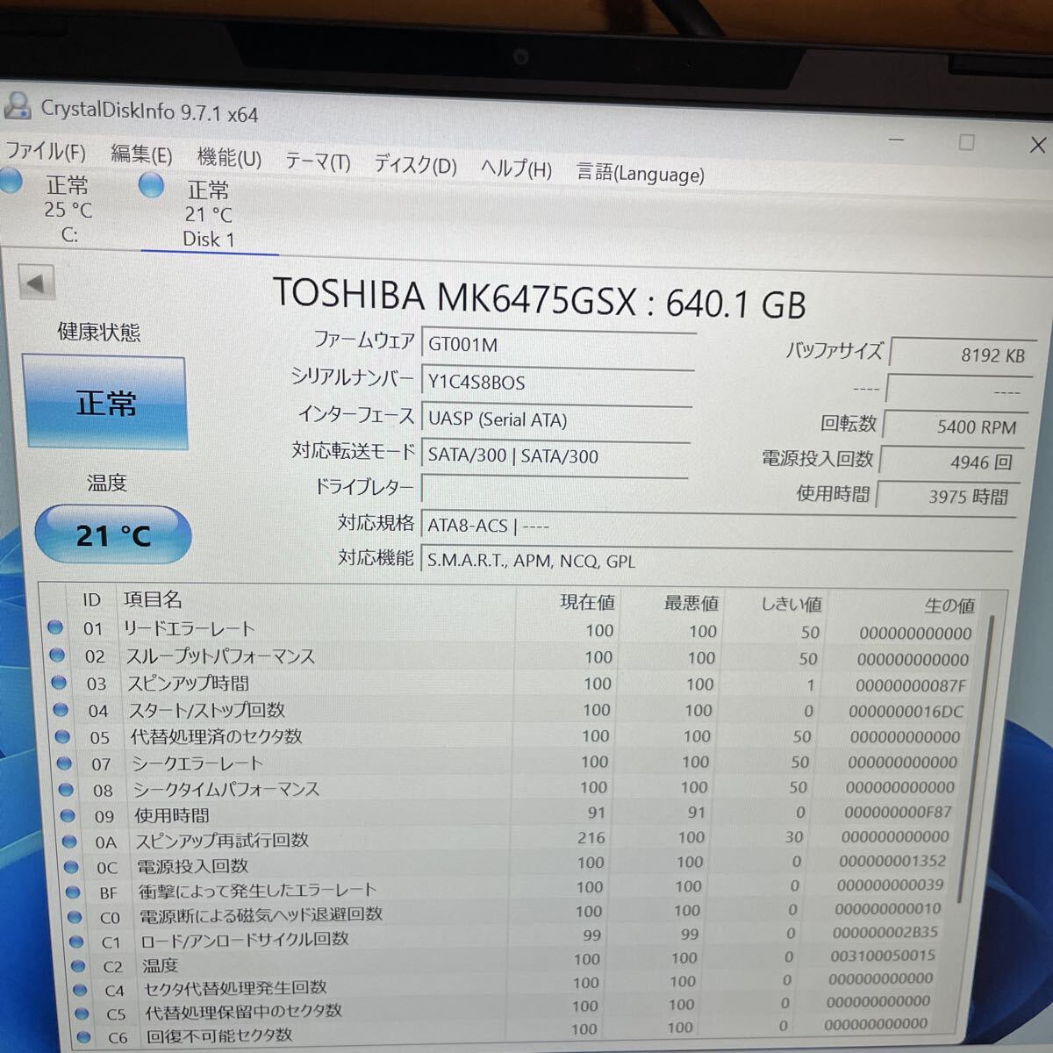Click the buffer size value 8192 KB

point(963,355)
